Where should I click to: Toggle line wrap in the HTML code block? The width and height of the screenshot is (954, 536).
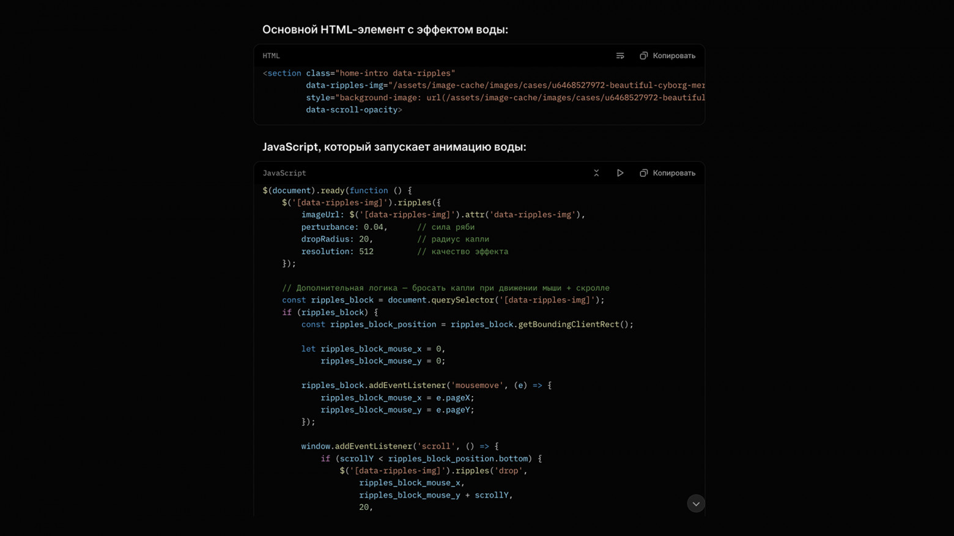(x=620, y=56)
